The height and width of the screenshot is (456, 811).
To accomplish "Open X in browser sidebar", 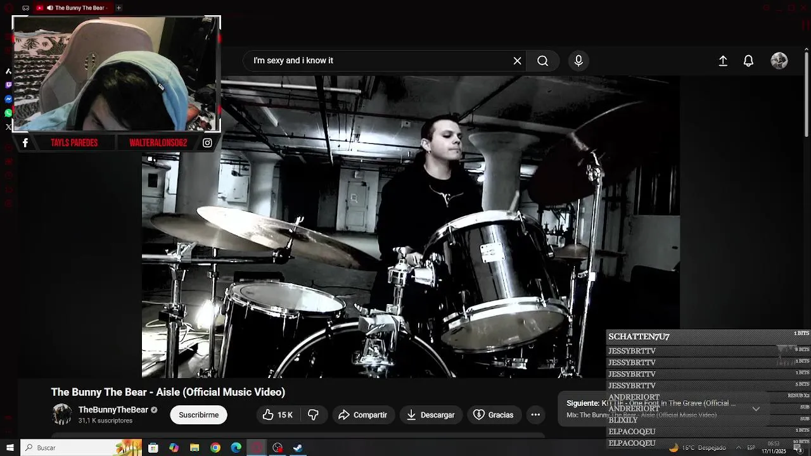I will [8, 127].
